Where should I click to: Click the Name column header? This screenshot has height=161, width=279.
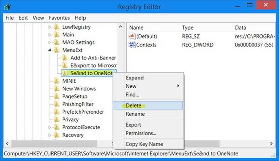pyautogui.click(x=153, y=28)
